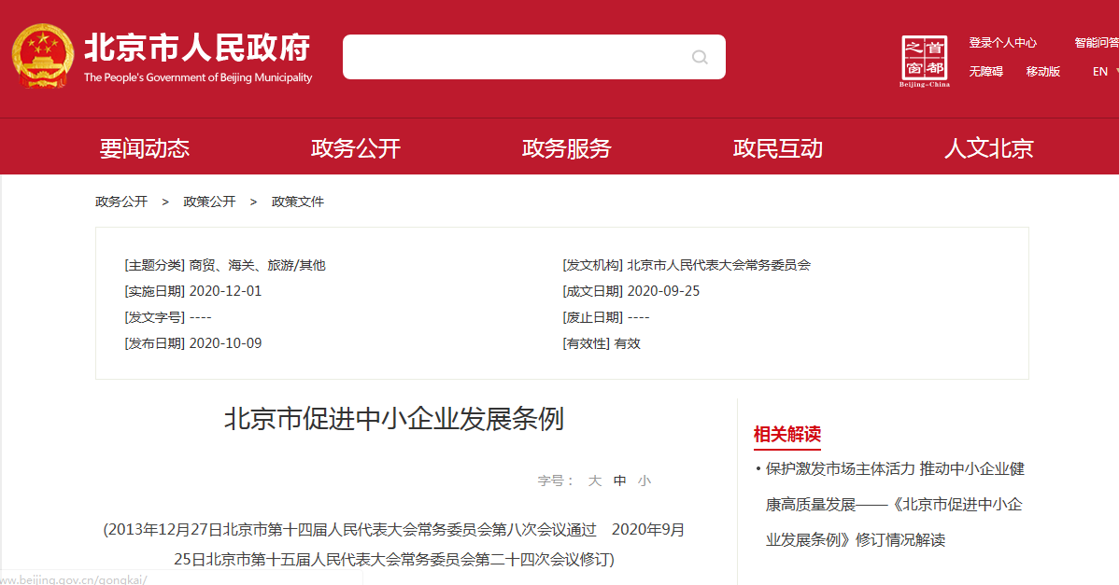Enable the 无障碍 accessibility mode

pyautogui.click(x=984, y=71)
